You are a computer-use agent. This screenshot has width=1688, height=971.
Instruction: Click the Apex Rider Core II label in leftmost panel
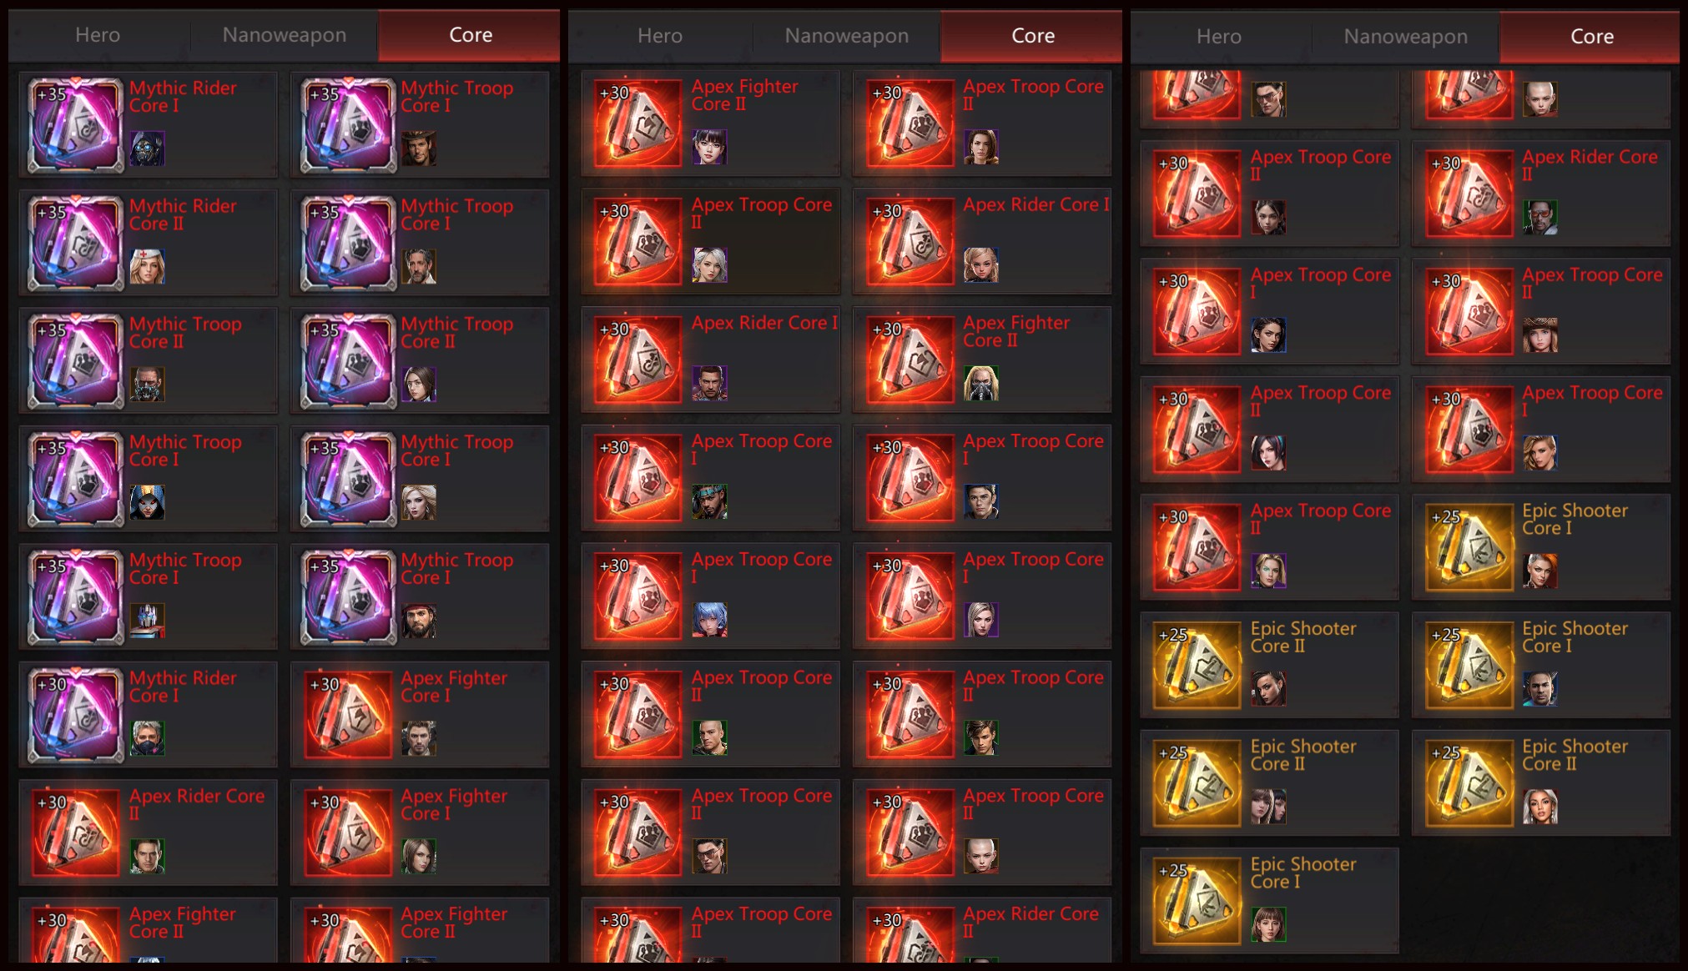[x=197, y=804]
